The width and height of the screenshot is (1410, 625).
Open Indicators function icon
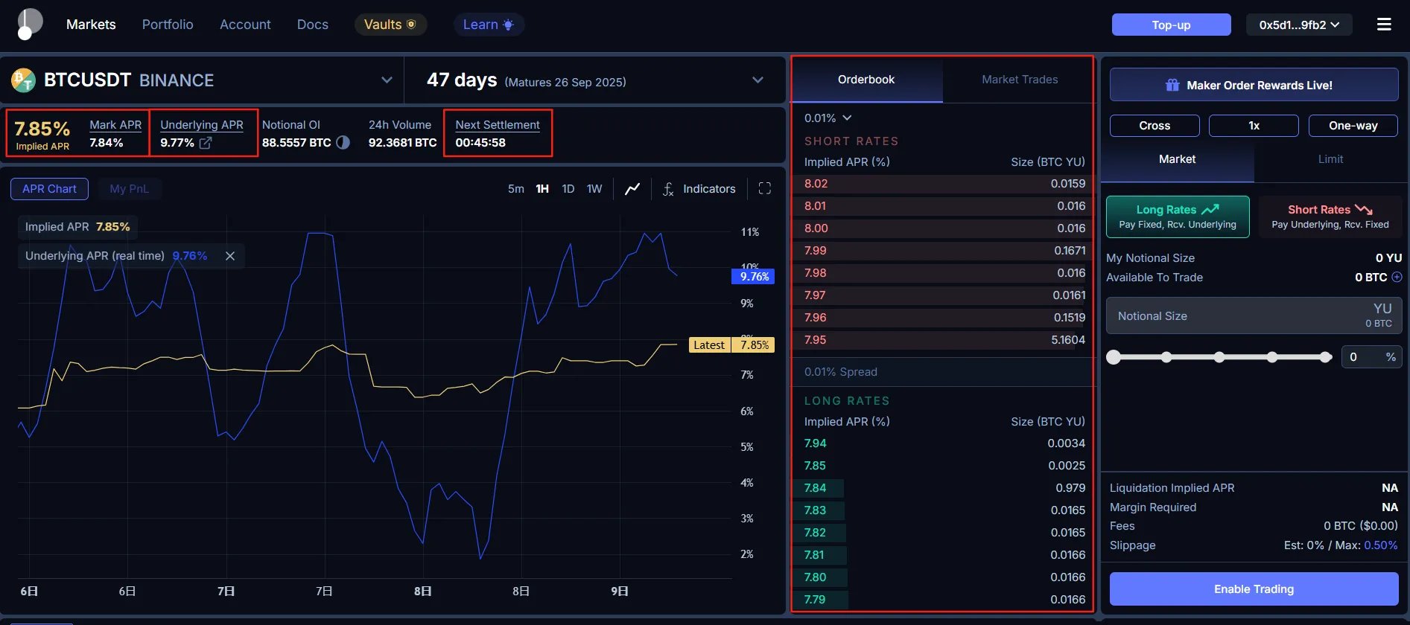(668, 189)
